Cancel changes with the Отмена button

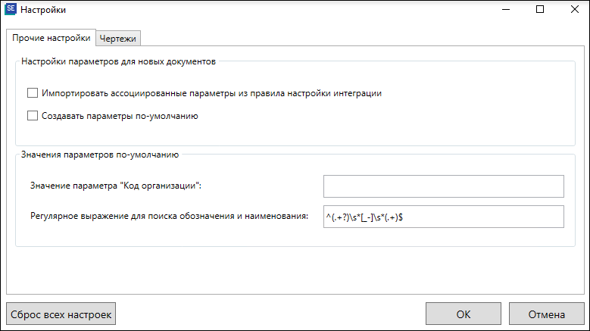[x=546, y=314]
